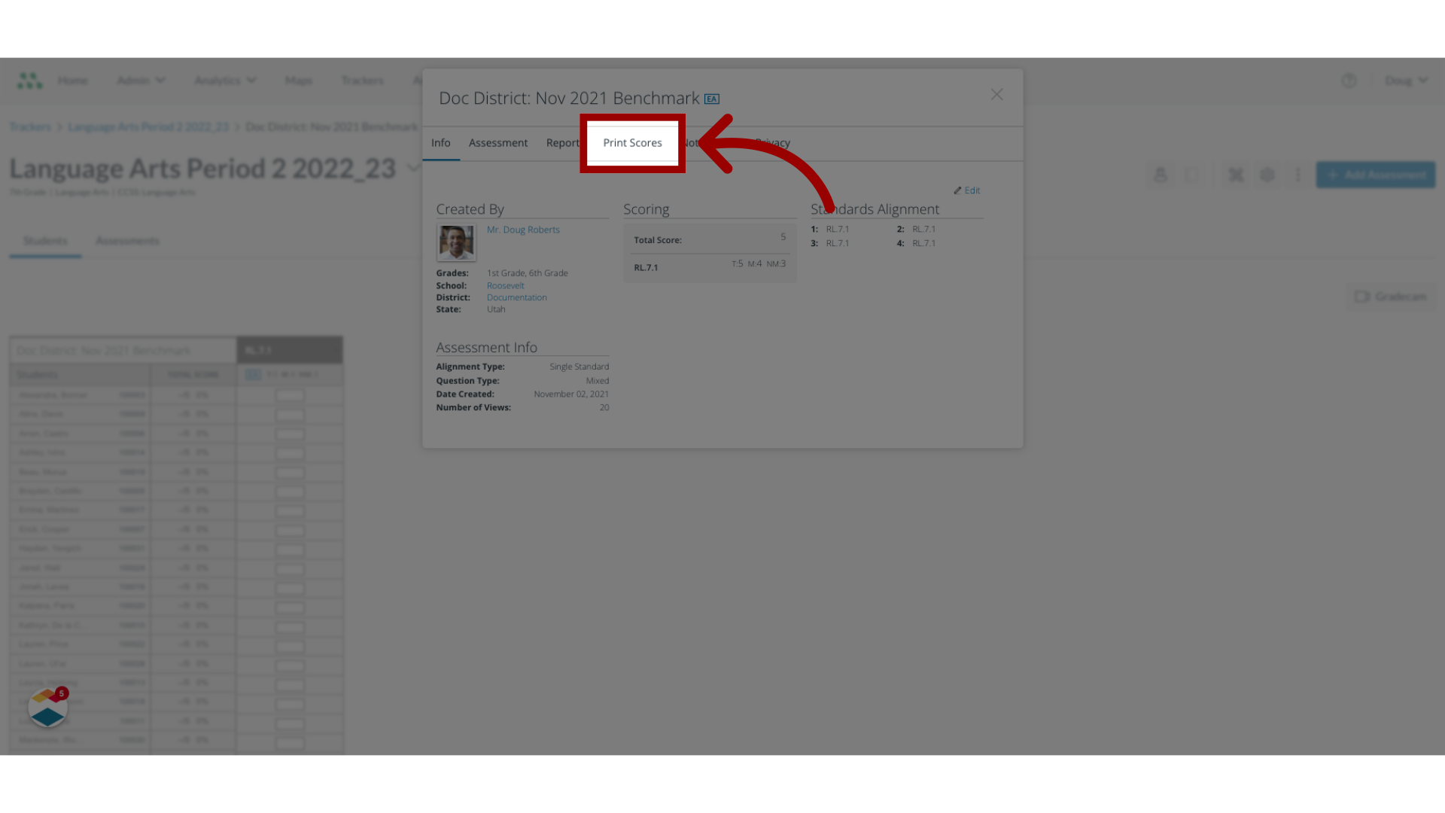Image resolution: width=1445 pixels, height=813 pixels.
Task: Close the Nov 2021 Benchmark dialog
Action: 996,95
